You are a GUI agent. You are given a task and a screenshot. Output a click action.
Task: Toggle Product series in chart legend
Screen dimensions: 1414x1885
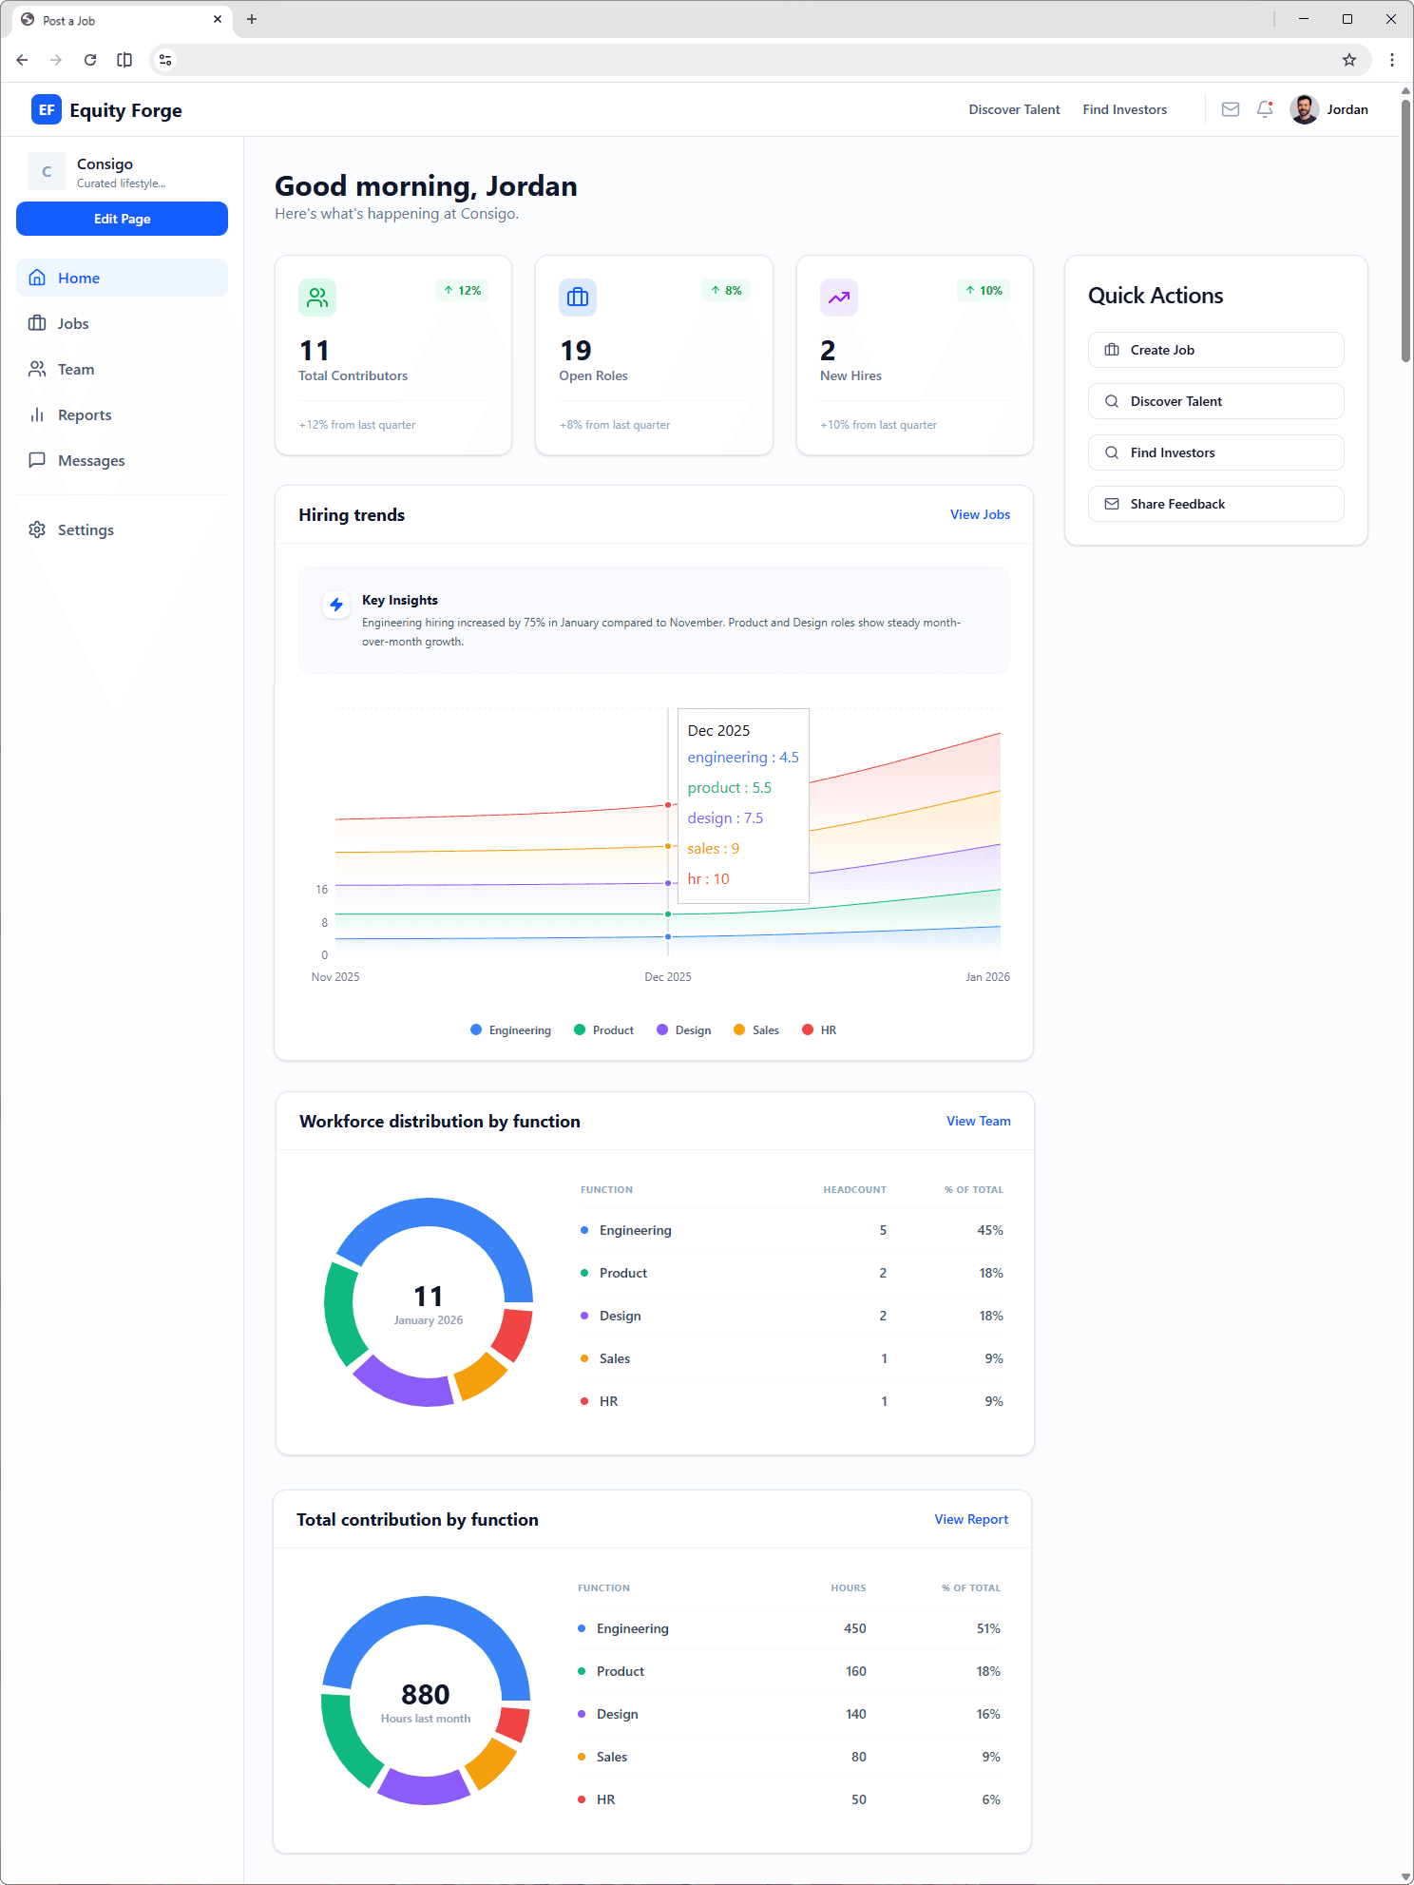pos(603,1030)
